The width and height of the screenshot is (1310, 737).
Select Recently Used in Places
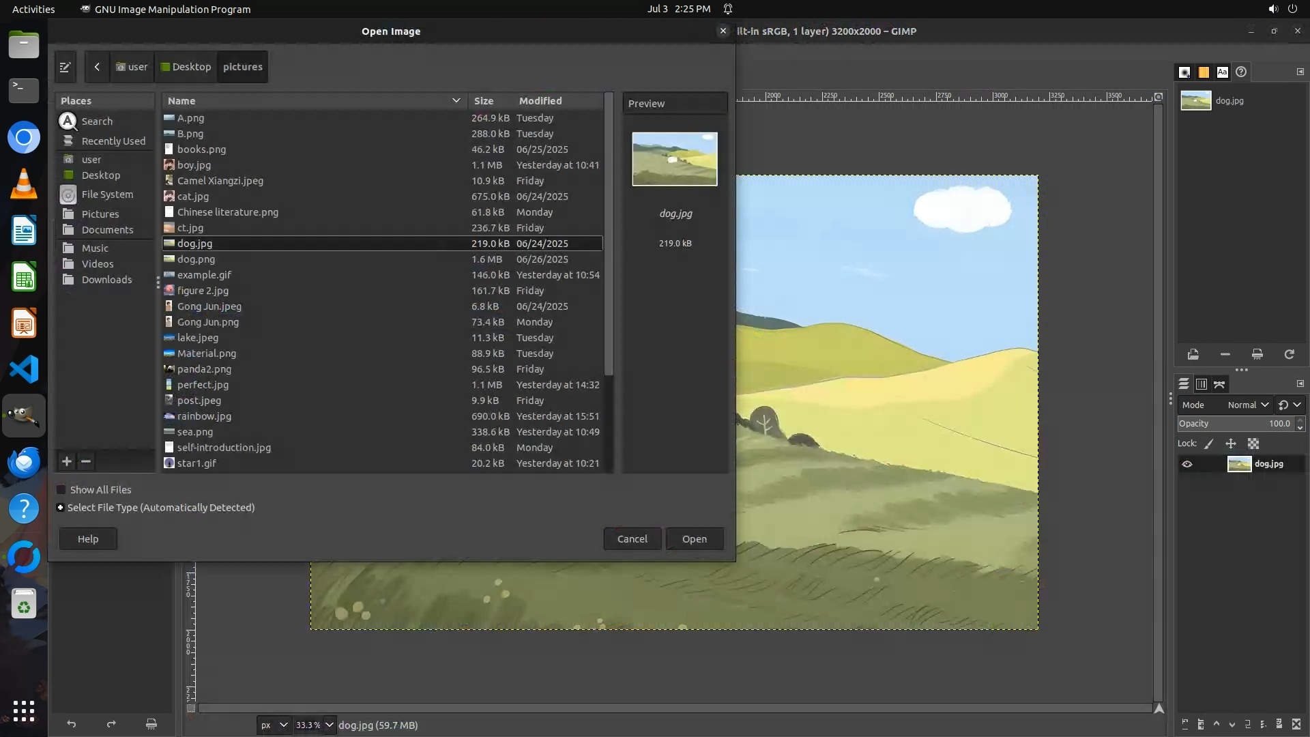tap(113, 141)
